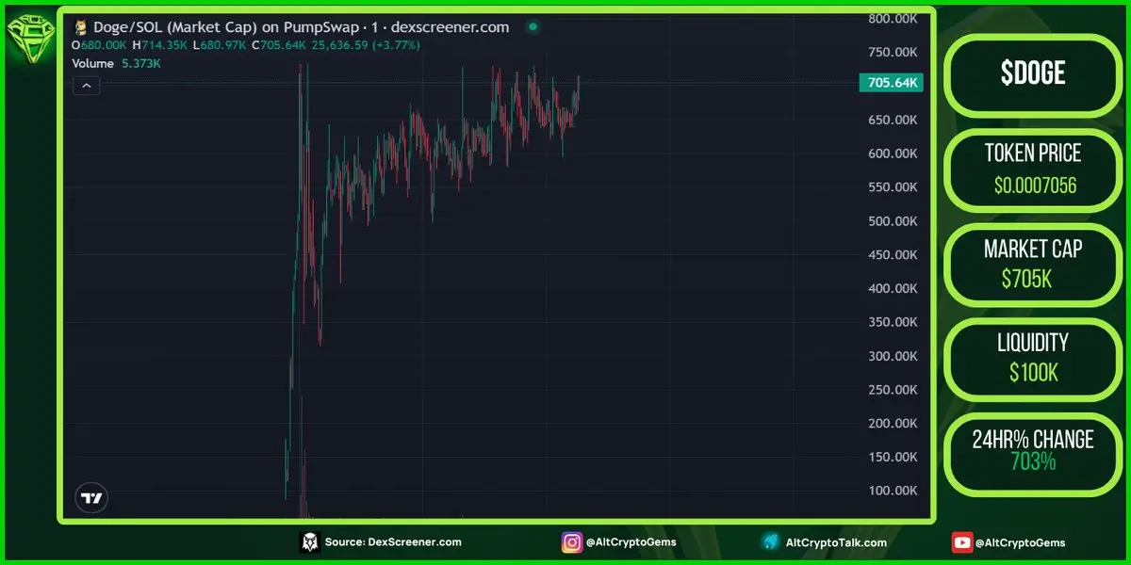Click the 24HR% Change 703% card
This screenshot has height=565, width=1131.
coord(1033,453)
